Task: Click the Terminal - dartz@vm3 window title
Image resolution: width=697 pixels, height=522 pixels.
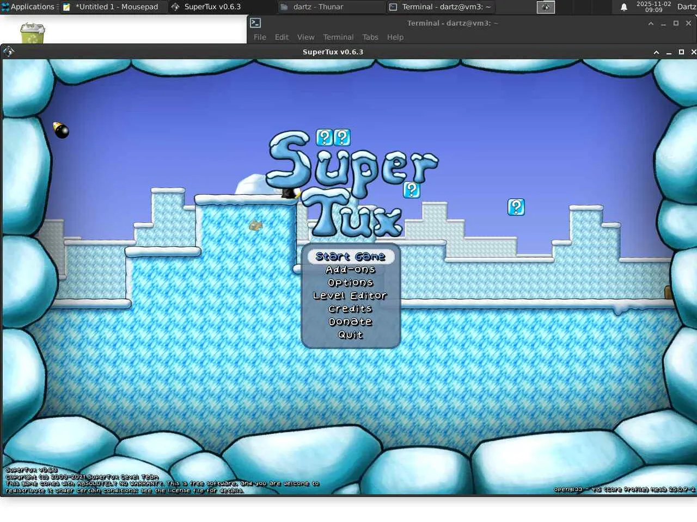Action: (x=453, y=23)
